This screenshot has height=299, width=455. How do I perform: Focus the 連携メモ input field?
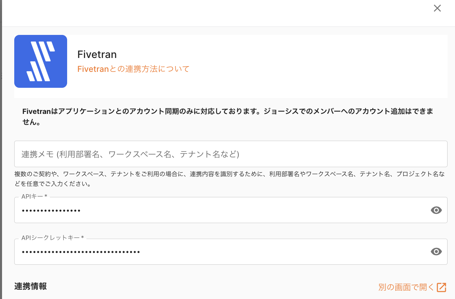click(231, 154)
